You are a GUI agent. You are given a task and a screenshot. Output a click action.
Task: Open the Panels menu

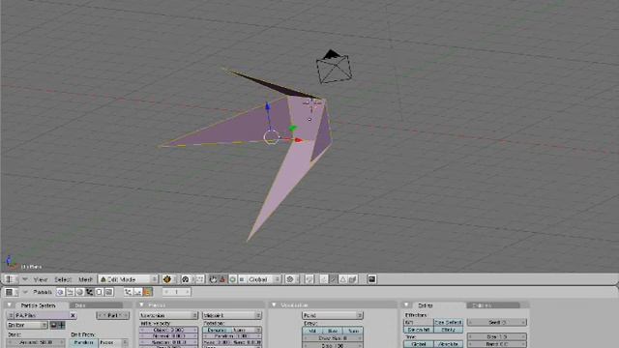[x=43, y=292]
